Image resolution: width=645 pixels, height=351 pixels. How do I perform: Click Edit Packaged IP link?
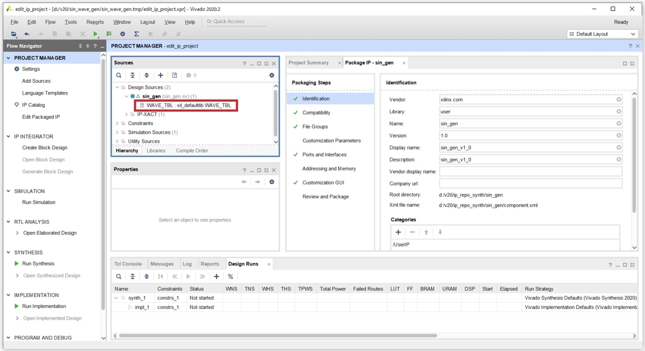click(41, 117)
